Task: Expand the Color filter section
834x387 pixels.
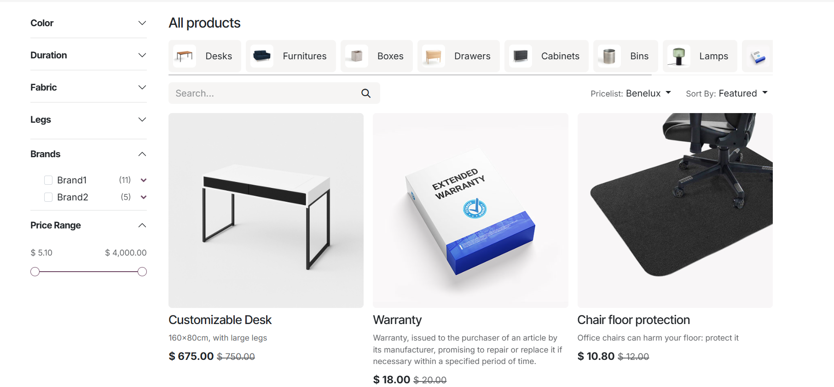Action: point(142,23)
